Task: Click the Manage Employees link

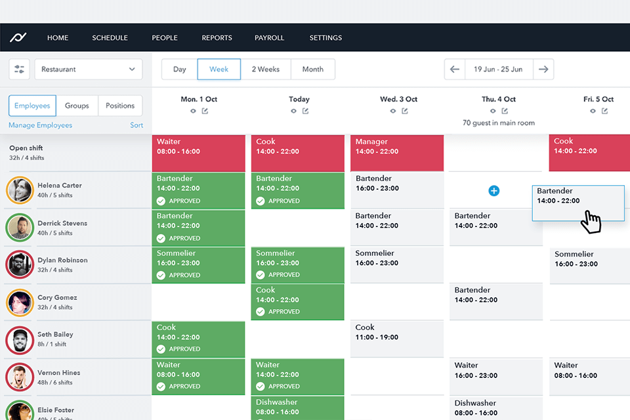Action: click(40, 125)
